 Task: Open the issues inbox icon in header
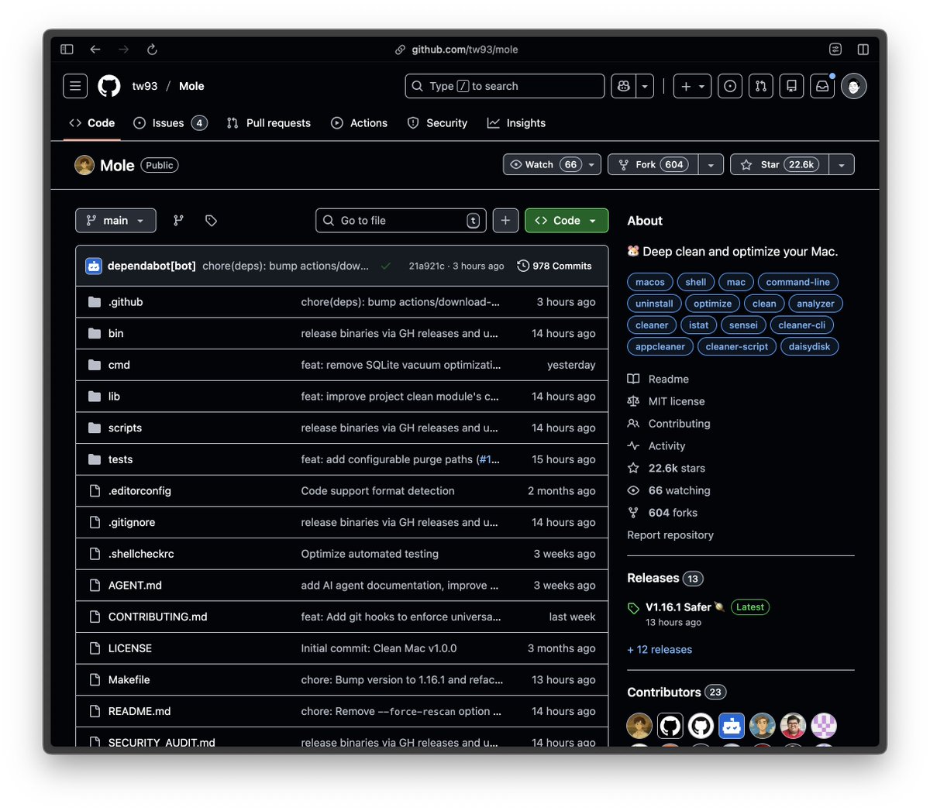[x=730, y=86]
